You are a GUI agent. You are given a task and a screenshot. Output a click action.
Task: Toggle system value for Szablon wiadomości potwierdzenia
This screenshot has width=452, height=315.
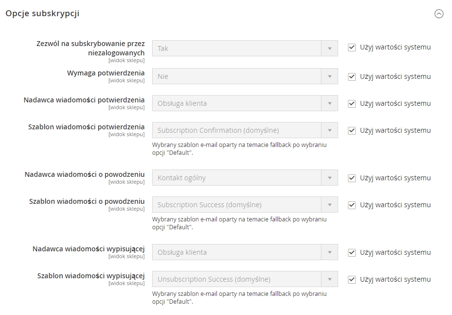[x=352, y=131]
